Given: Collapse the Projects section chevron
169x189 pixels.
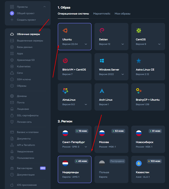Looking at the screenshot, I should (44, 7).
